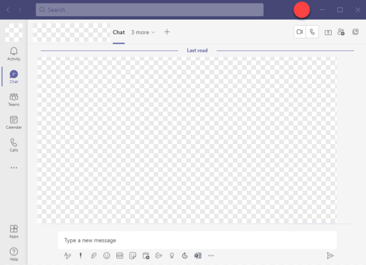The height and width of the screenshot is (265, 366).
Task: Open the sticker picker
Action: (x=133, y=256)
